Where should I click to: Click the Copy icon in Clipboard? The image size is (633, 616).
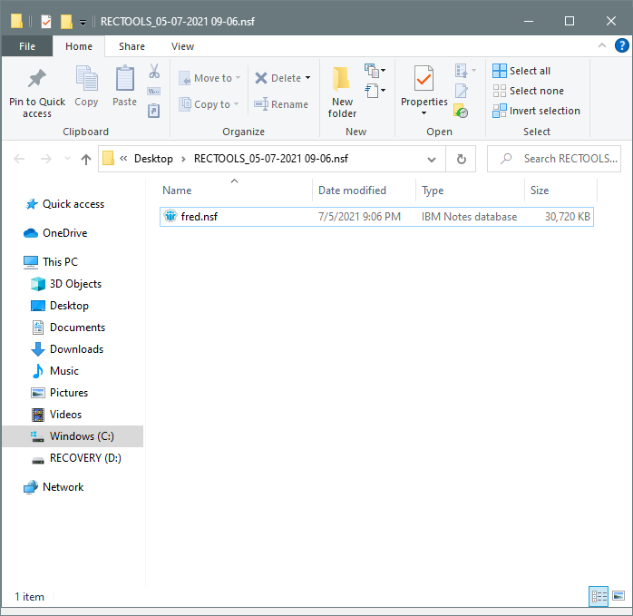pyautogui.click(x=86, y=78)
